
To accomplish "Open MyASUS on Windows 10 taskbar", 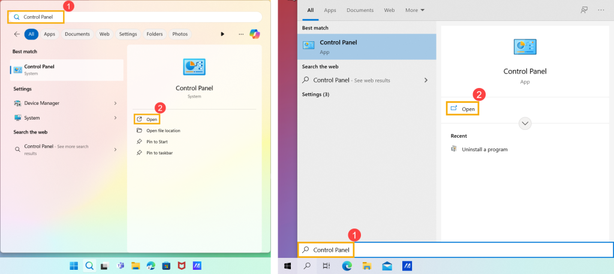I will pos(407,266).
